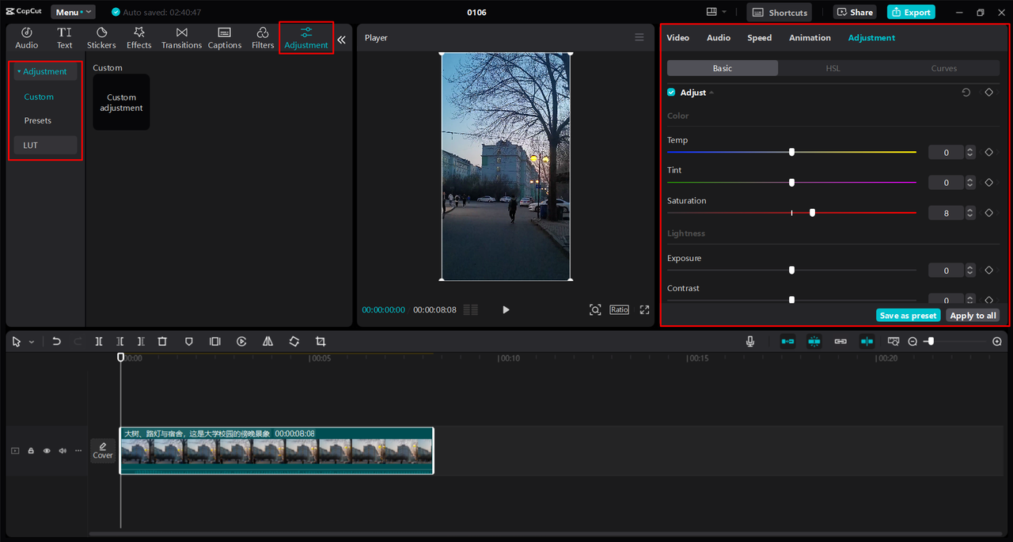
Task: Click the Saturation slider handle
Action: pos(812,213)
